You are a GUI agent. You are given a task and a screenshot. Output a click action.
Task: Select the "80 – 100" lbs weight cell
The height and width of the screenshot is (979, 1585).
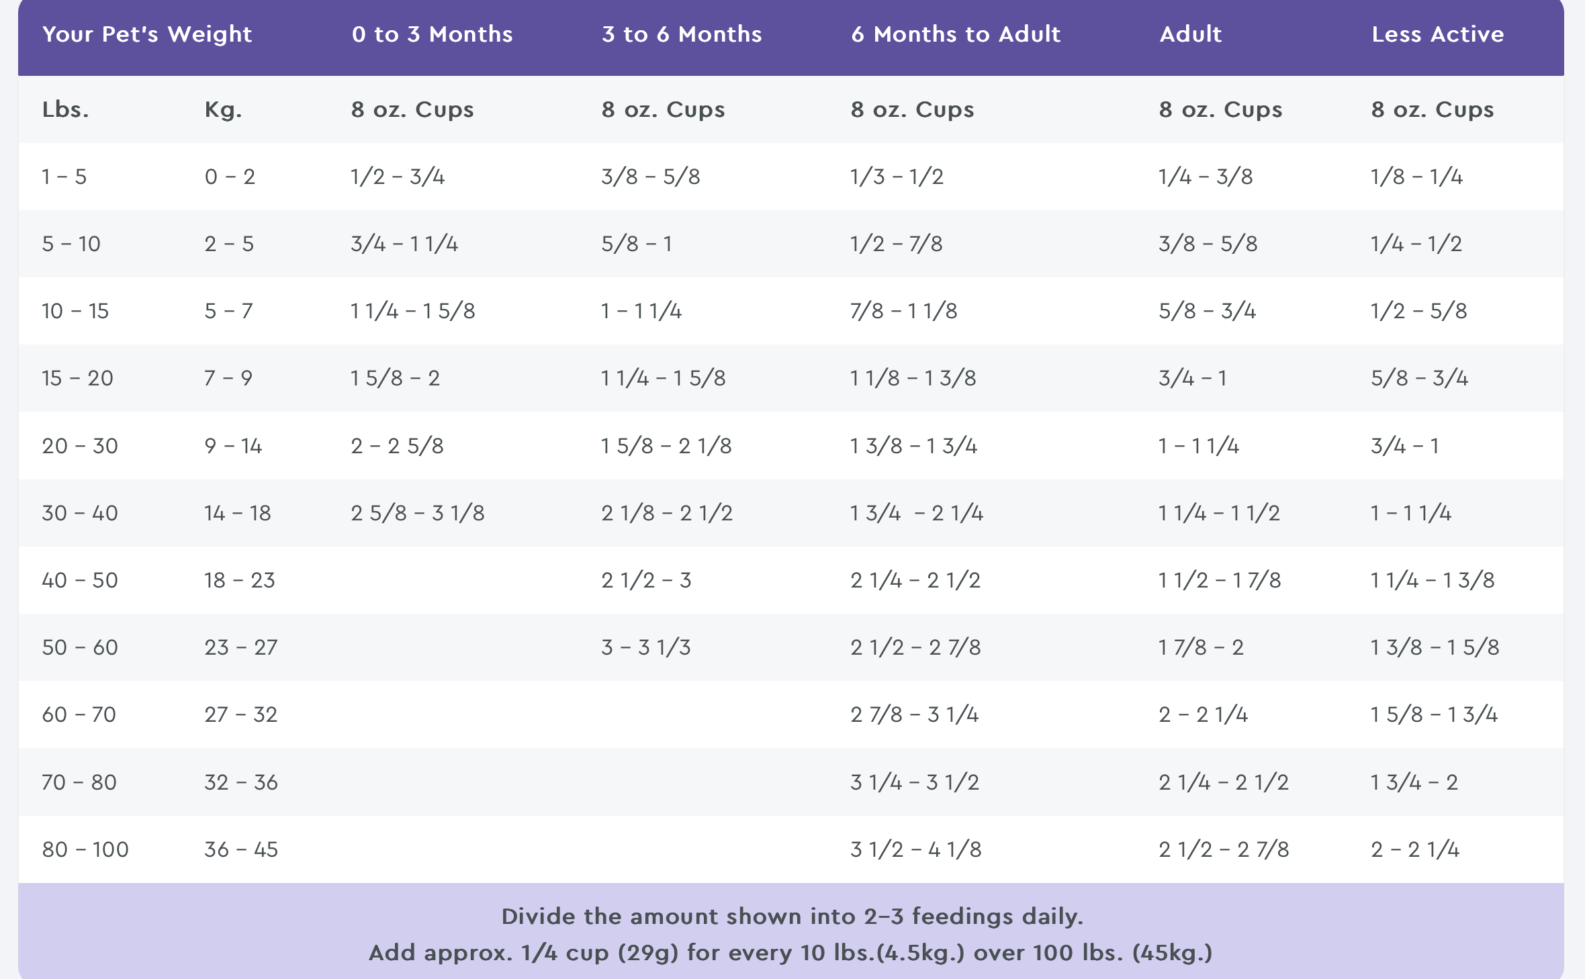(85, 849)
